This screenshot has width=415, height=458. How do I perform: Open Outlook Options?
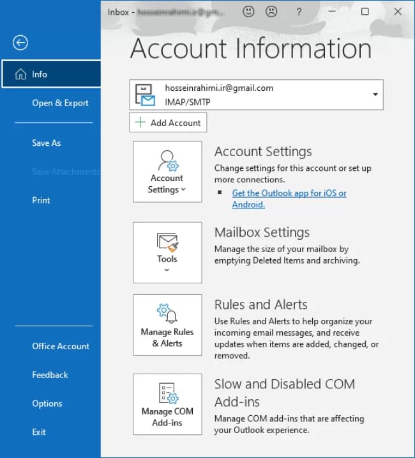coord(47,404)
